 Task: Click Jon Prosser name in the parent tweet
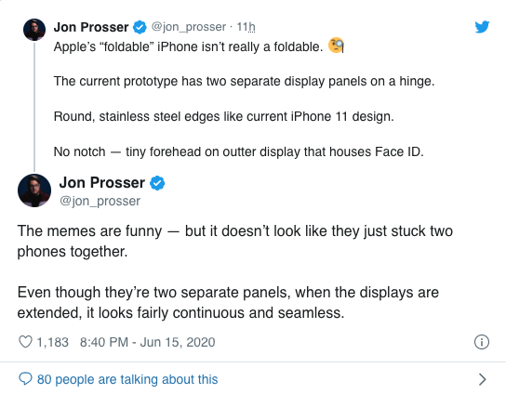pyautogui.click(x=91, y=27)
